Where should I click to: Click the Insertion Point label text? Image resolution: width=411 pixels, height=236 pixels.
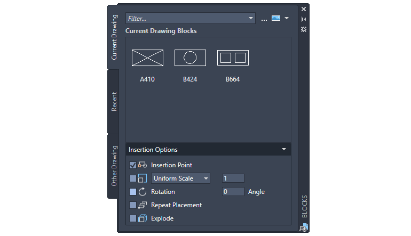click(171, 165)
